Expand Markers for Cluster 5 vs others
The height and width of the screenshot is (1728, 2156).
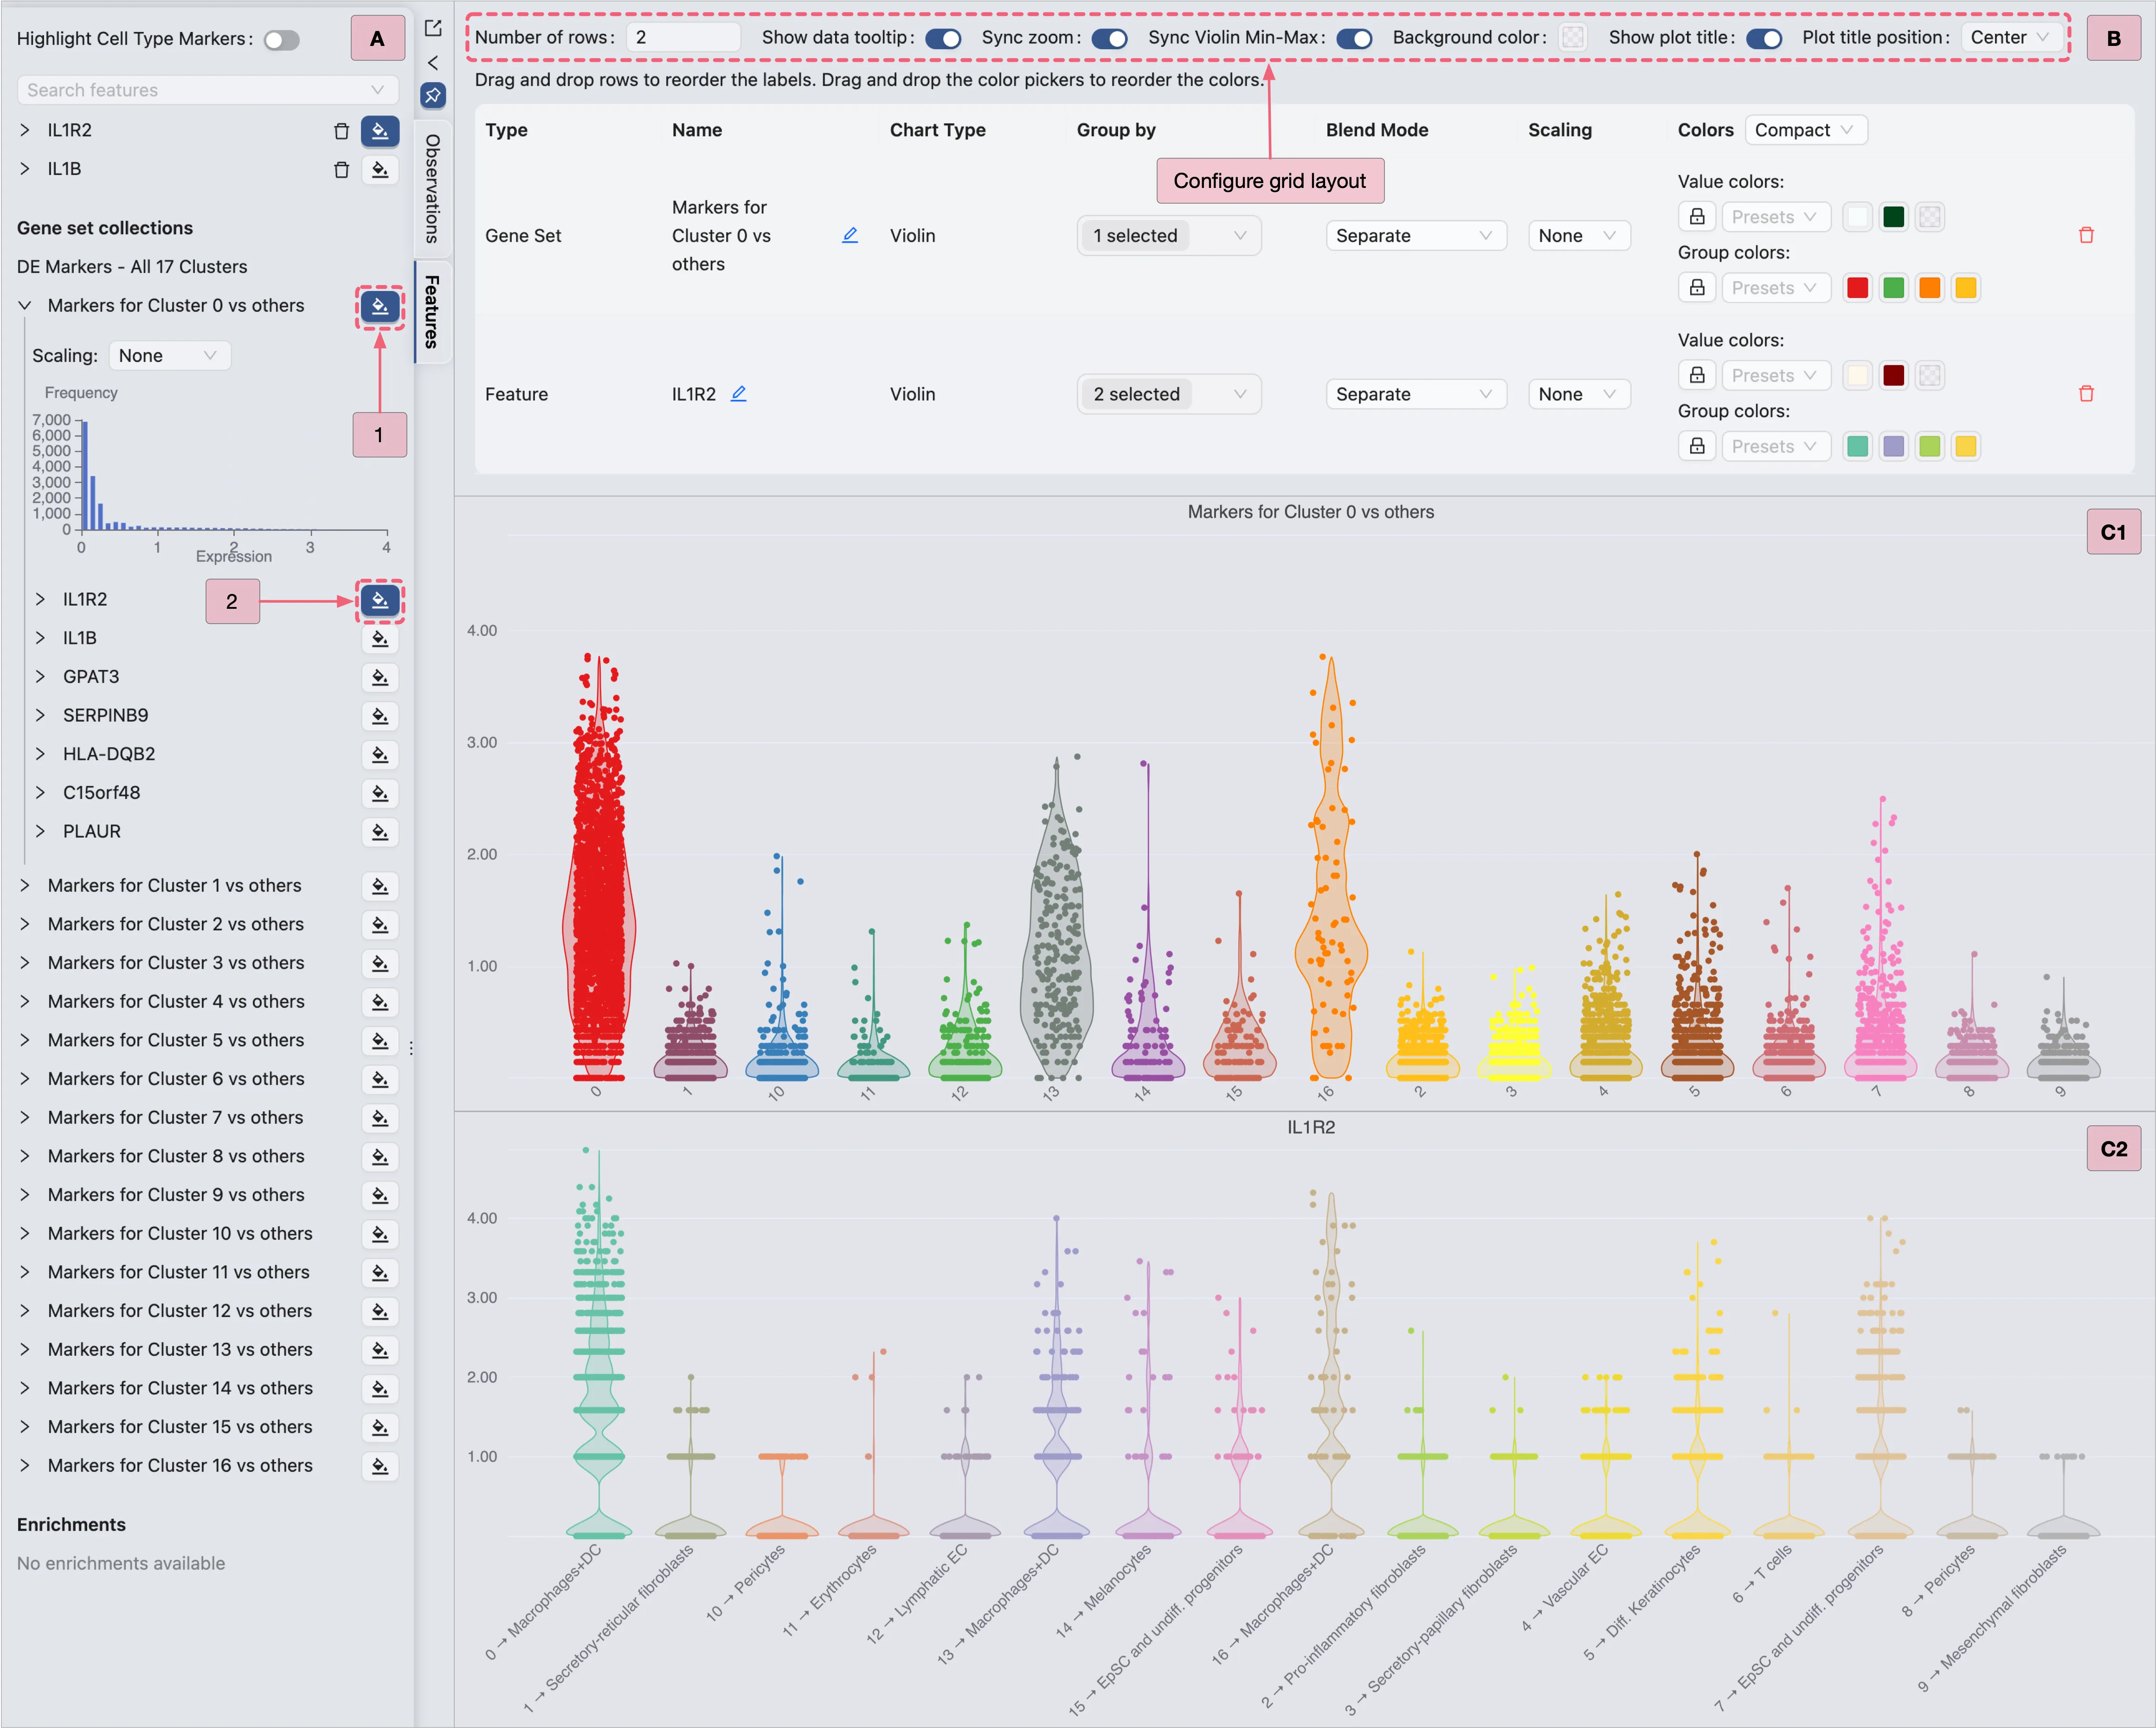coord(25,1040)
